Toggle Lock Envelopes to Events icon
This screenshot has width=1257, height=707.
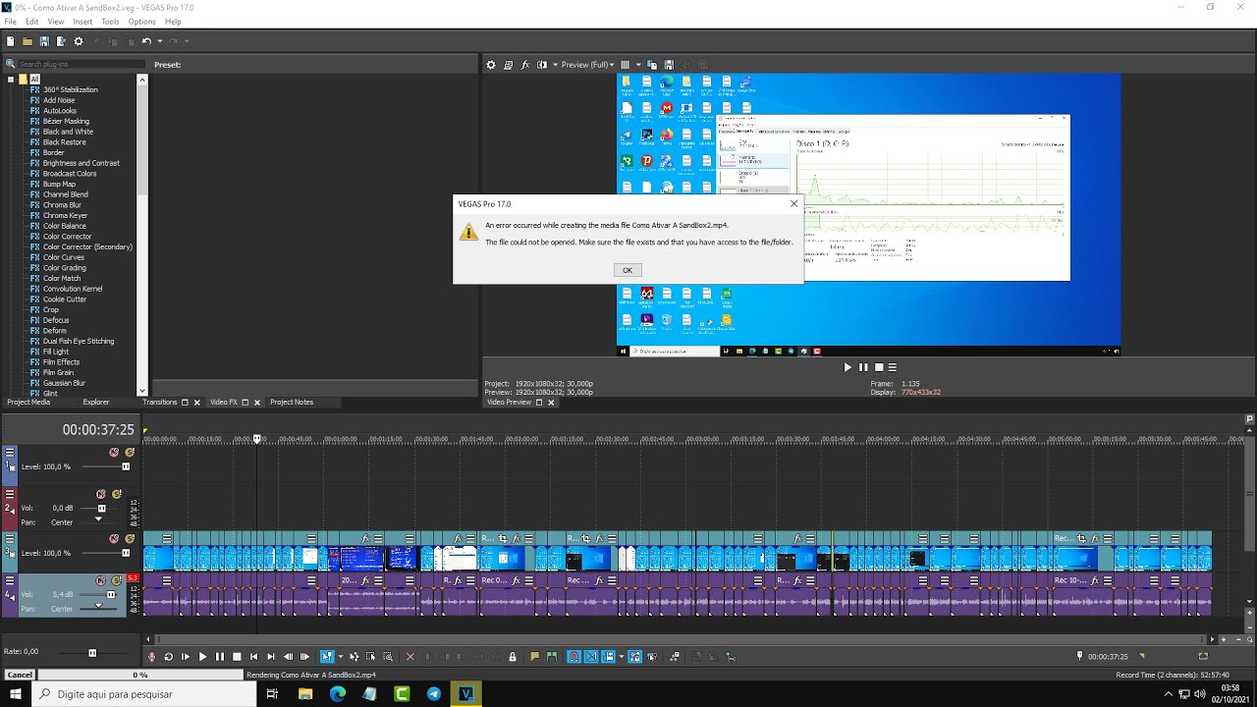click(x=635, y=656)
